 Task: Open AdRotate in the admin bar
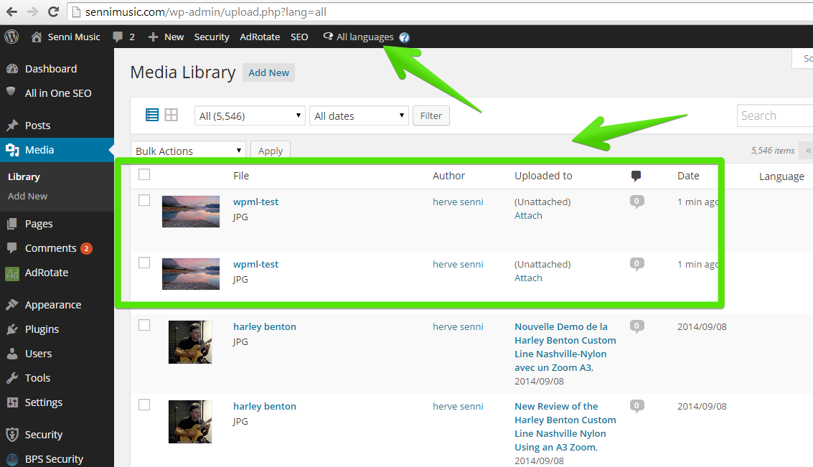tap(260, 37)
